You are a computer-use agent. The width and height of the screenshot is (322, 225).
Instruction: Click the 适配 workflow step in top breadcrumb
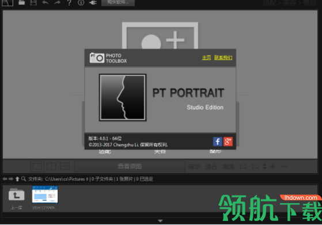[270, 3]
